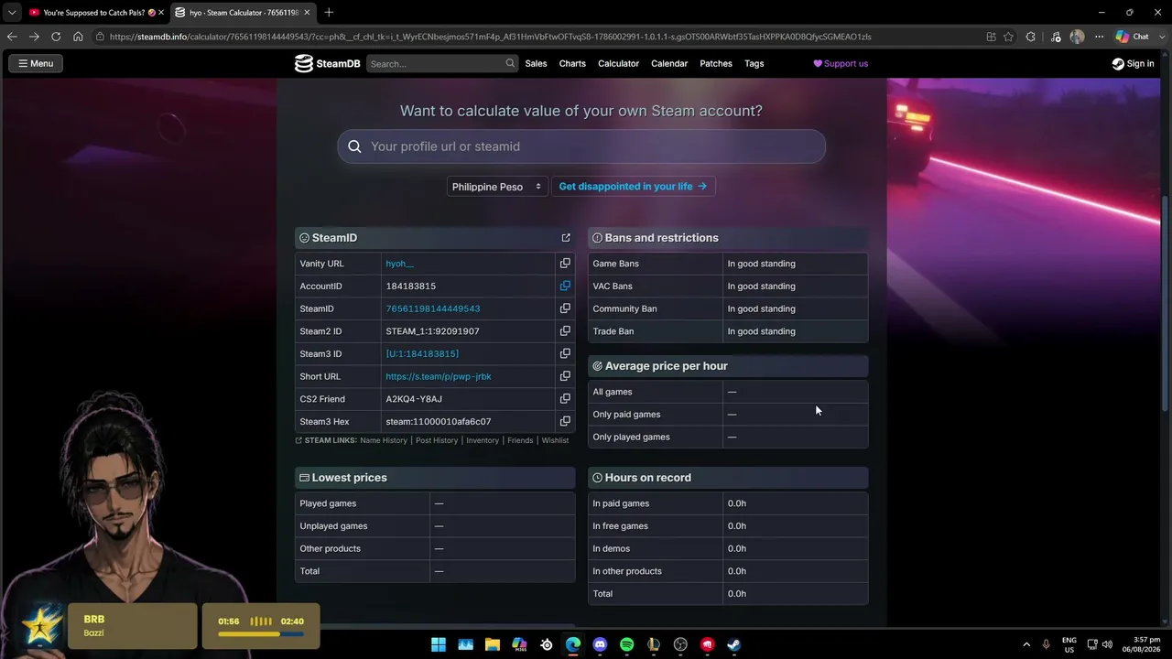Copy the AccountID value
This screenshot has width=1172, height=659.
pos(565,286)
